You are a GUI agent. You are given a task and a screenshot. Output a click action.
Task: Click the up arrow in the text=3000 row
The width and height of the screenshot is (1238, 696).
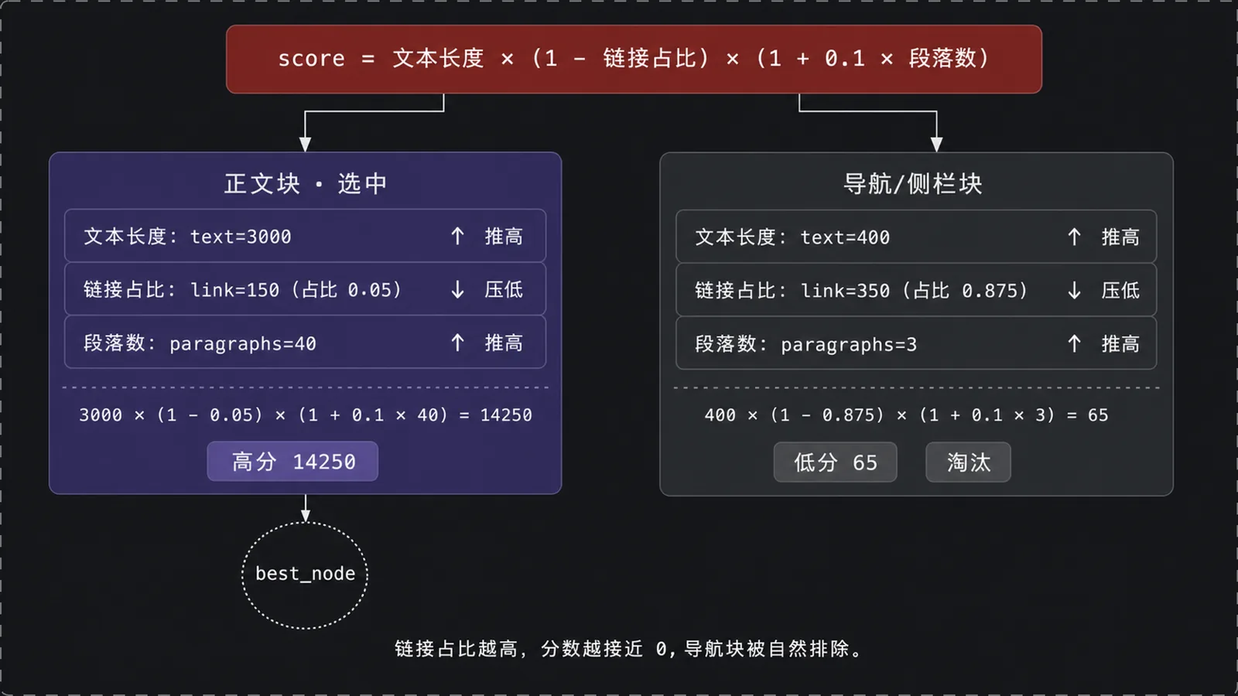pyautogui.click(x=457, y=236)
